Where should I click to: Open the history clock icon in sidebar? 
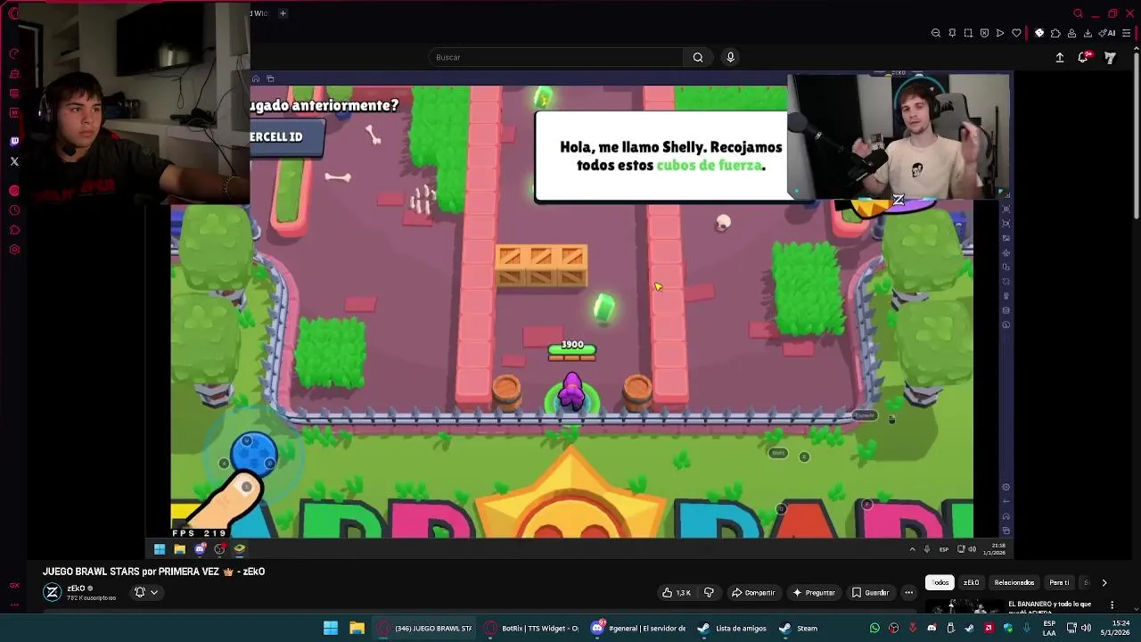click(14, 210)
